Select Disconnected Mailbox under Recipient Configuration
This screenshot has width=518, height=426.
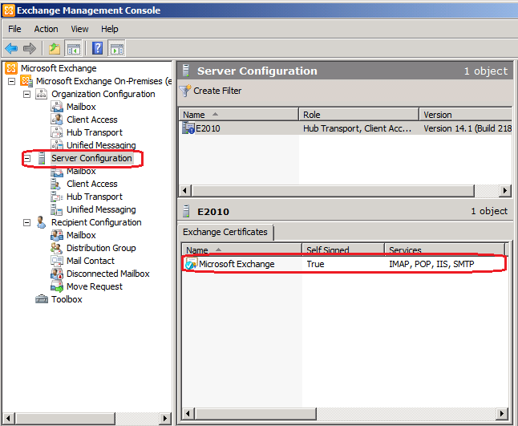coord(107,274)
